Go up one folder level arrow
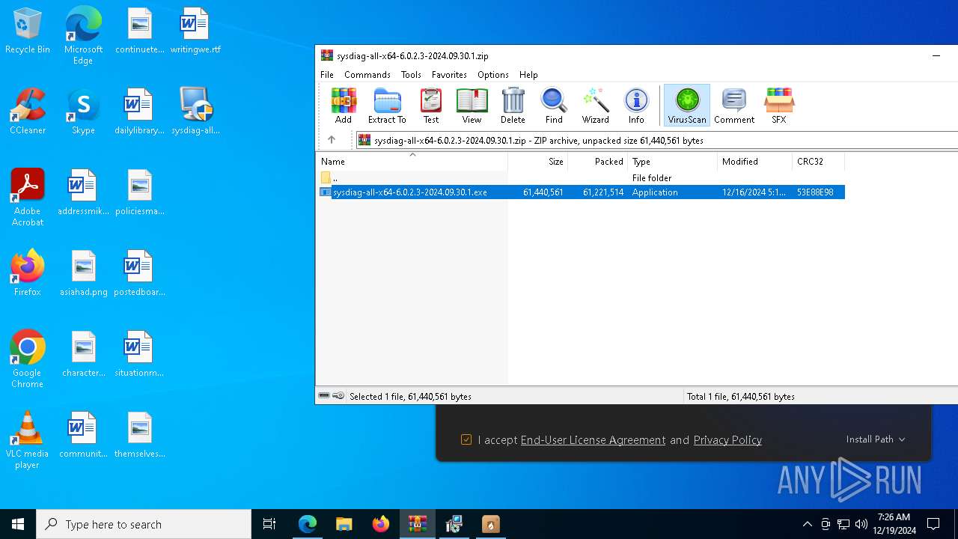This screenshot has width=958, height=539. [332, 140]
